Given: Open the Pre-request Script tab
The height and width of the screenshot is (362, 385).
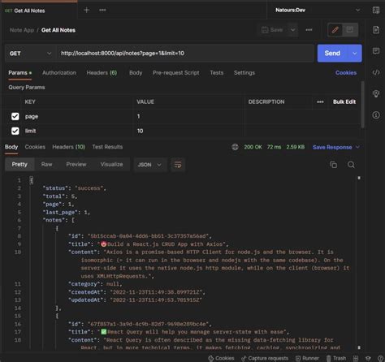Looking at the screenshot, I should tap(175, 73).
